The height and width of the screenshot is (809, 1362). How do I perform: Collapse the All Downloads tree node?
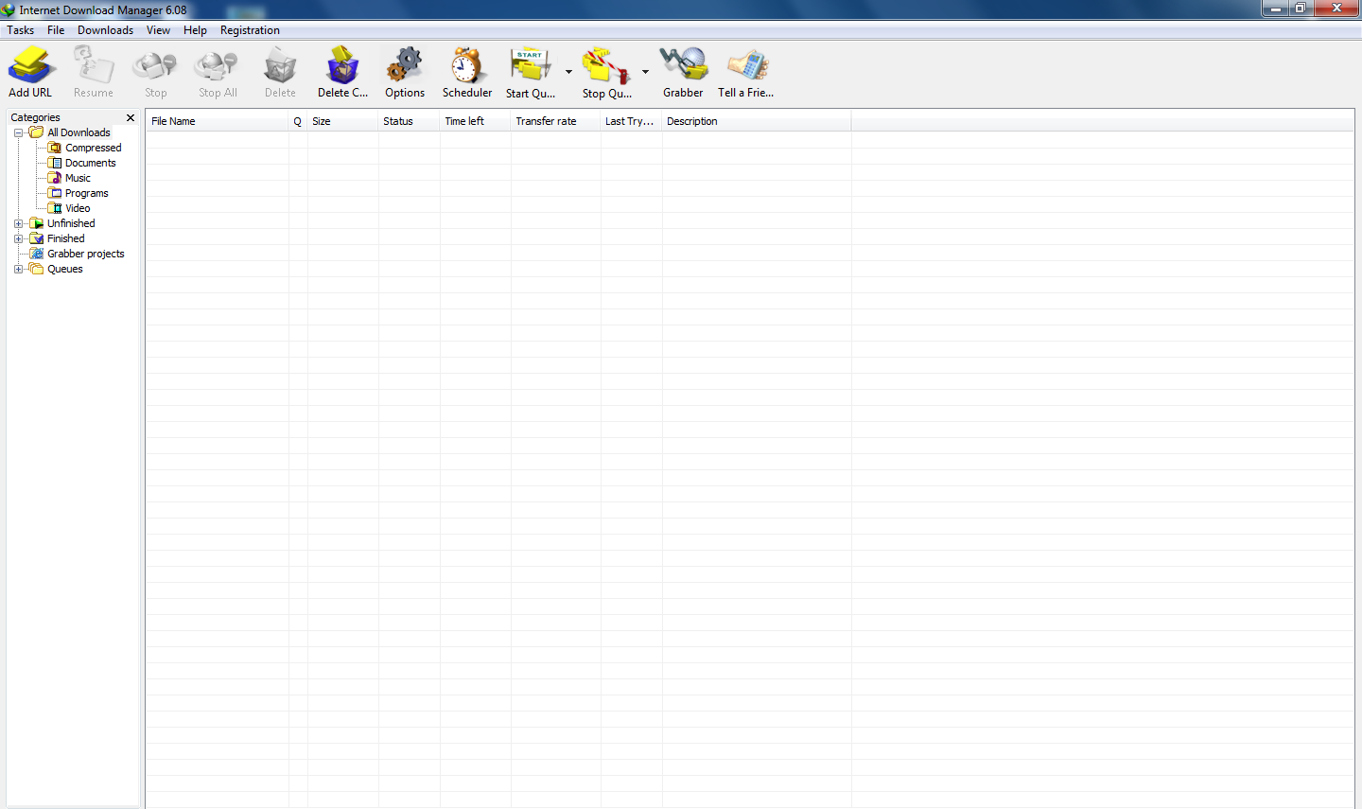coord(19,132)
